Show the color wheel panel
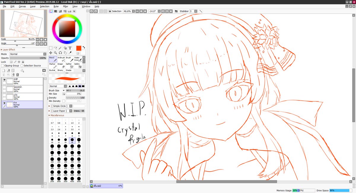356x193 pixels. tap(51, 11)
